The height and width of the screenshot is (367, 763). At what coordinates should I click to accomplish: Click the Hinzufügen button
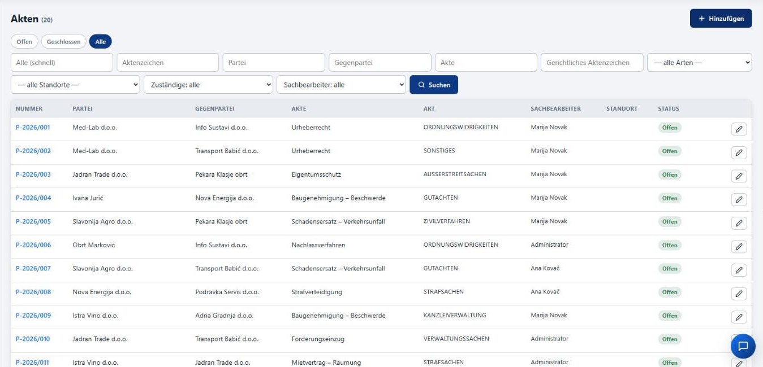click(721, 19)
